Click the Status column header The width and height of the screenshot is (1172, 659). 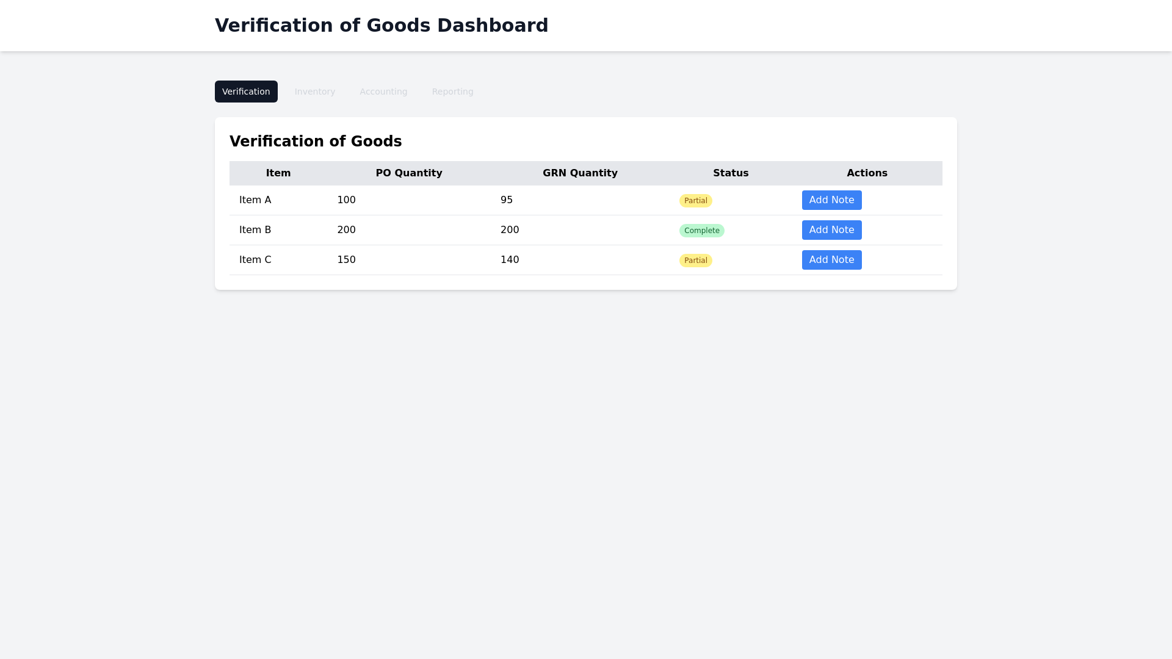point(731,173)
